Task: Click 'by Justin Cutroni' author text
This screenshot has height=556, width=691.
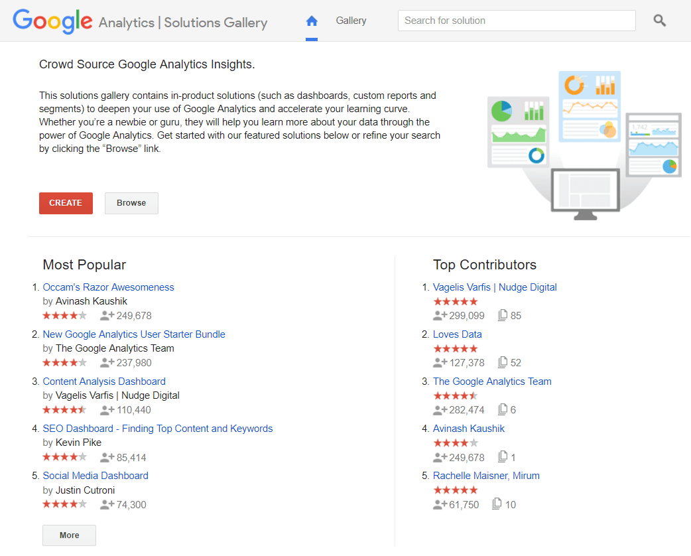Action: [x=79, y=490]
